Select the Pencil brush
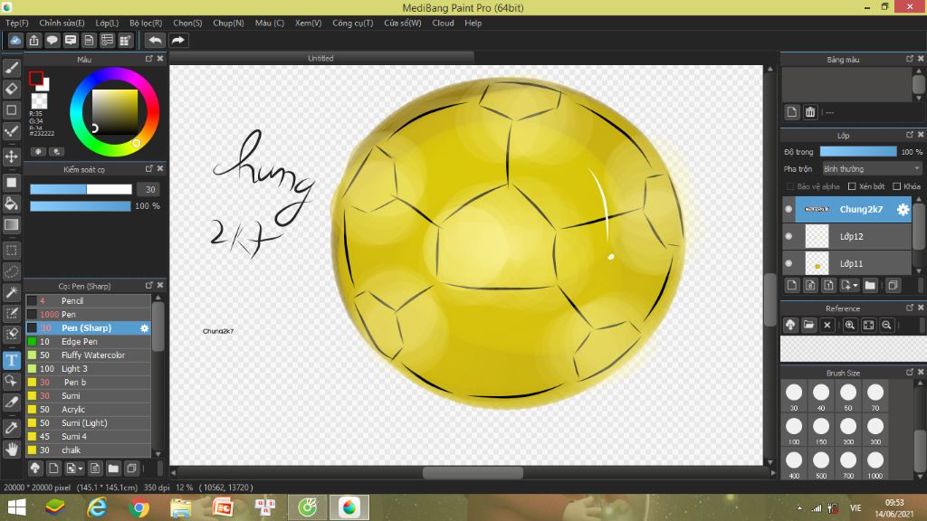 coord(89,300)
